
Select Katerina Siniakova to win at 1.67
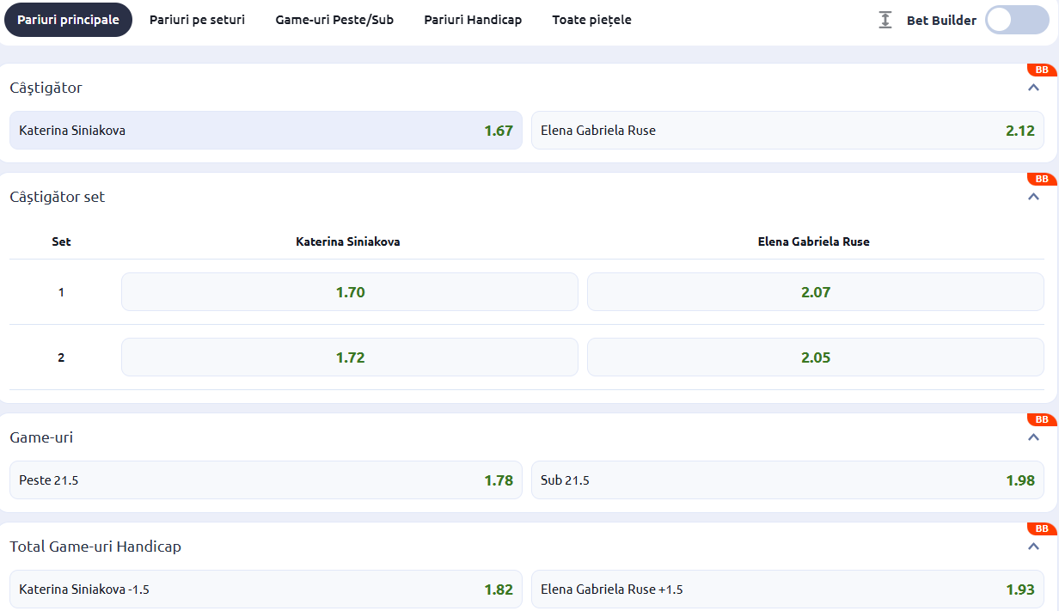point(266,131)
